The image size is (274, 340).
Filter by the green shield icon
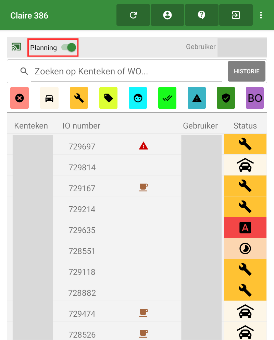click(x=226, y=98)
